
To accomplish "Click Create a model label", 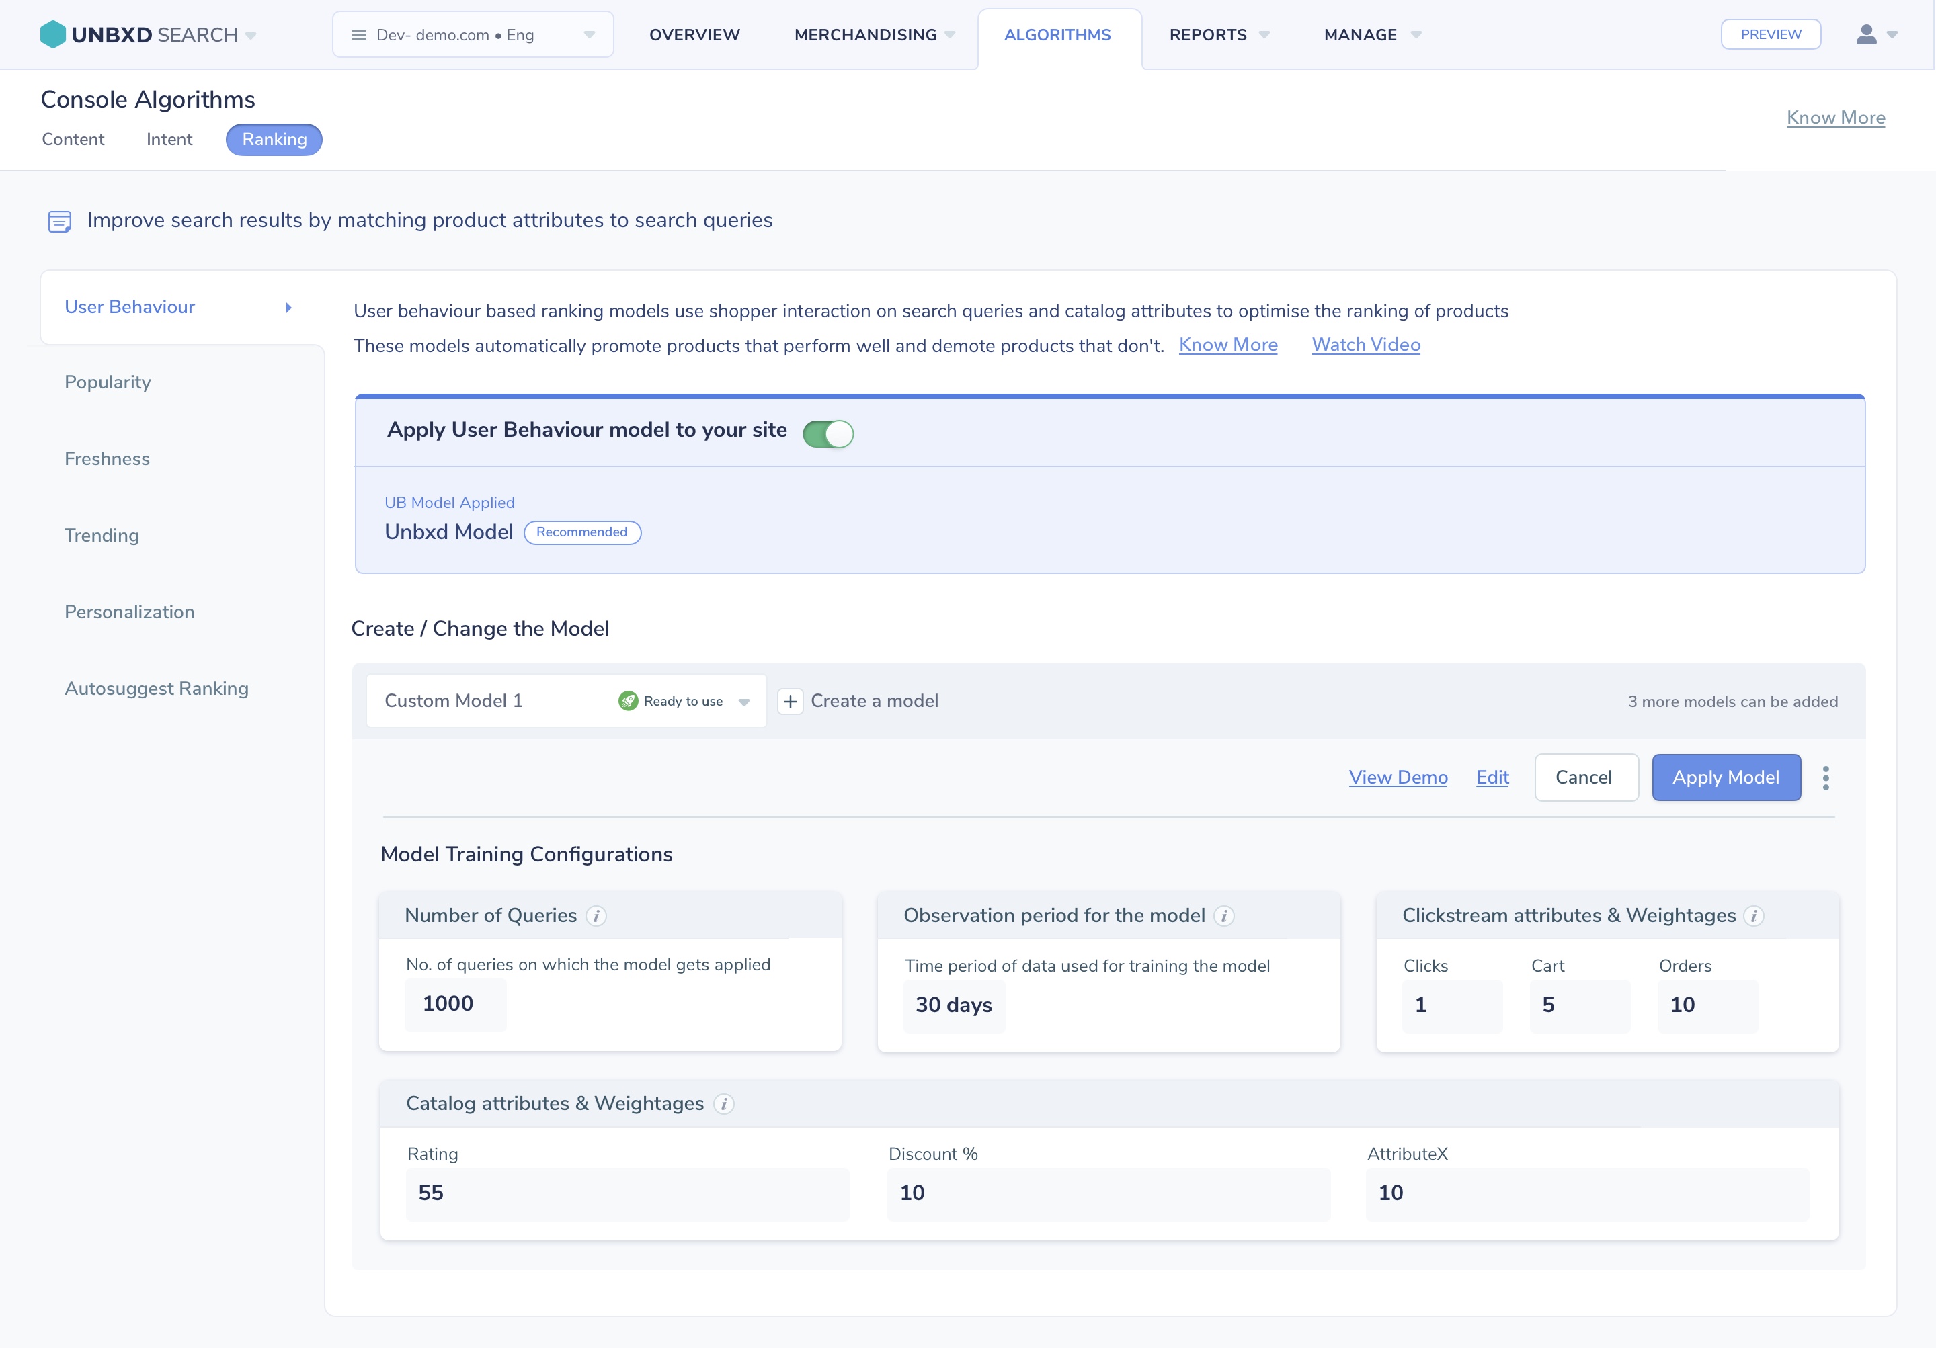I will point(875,702).
